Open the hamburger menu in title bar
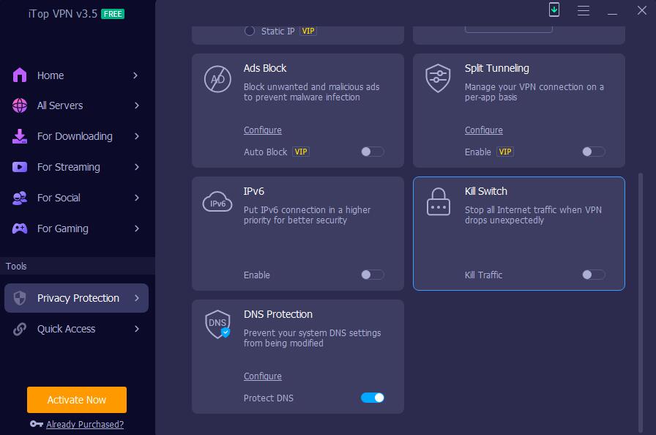The width and height of the screenshot is (656, 435). pyautogui.click(x=584, y=11)
